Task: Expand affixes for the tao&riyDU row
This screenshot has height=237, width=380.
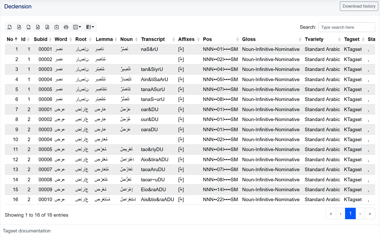Action: (x=181, y=150)
